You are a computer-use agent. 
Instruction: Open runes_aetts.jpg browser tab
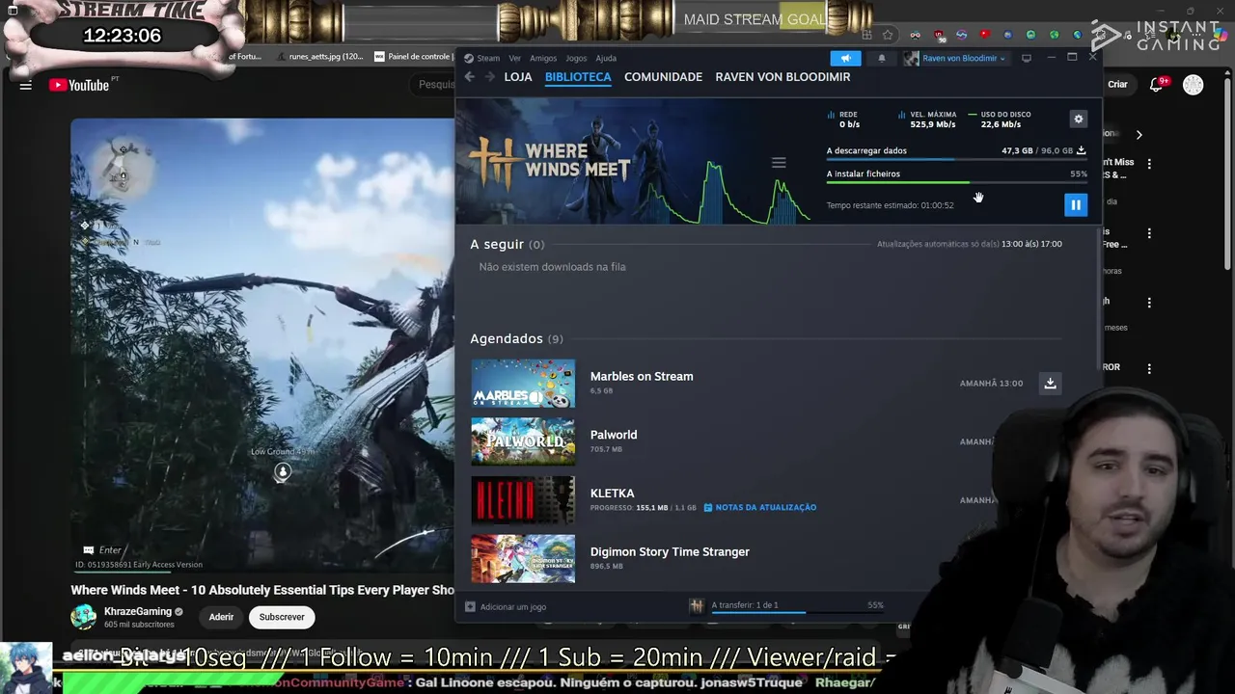(x=319, y=57)
